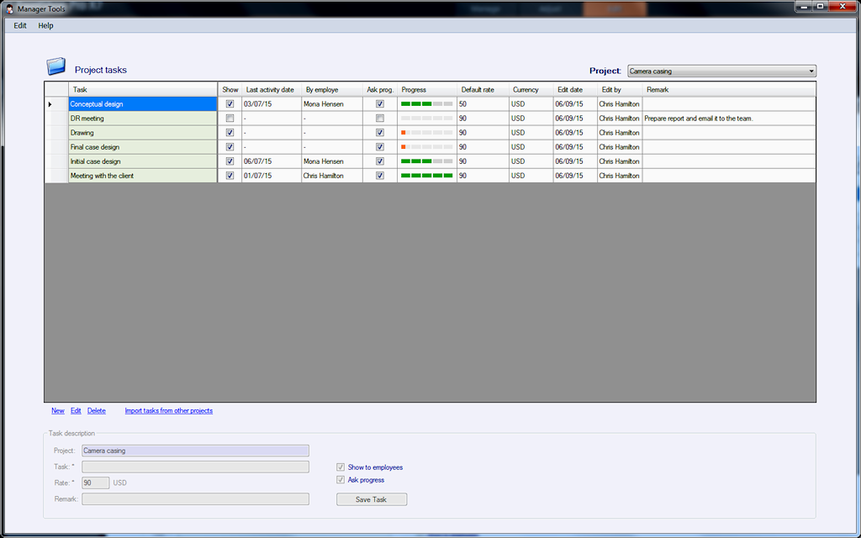Toggle Ask prog. checkbox for Drawing task
The width and height of the screenshot is (861, 538).
pos(380,133)
